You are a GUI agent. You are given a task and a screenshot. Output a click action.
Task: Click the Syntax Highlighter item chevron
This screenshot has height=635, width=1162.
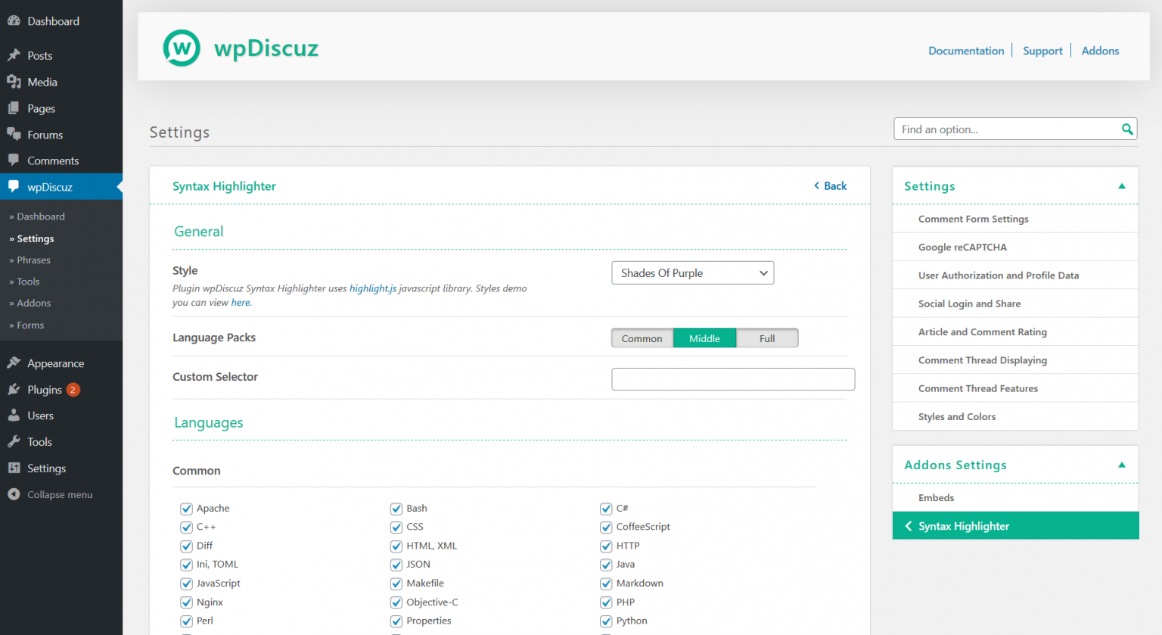[908, 526]
